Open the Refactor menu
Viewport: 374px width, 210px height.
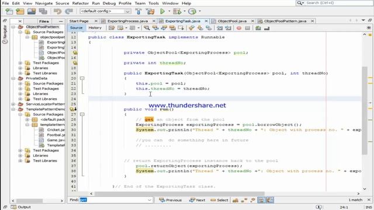pyautogui.click(x=81, y=3)
